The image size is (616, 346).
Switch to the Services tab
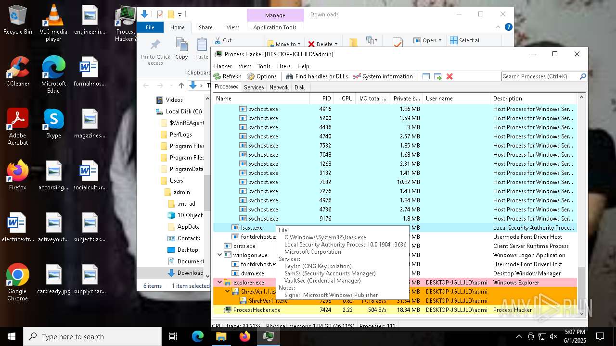(254, 87)
